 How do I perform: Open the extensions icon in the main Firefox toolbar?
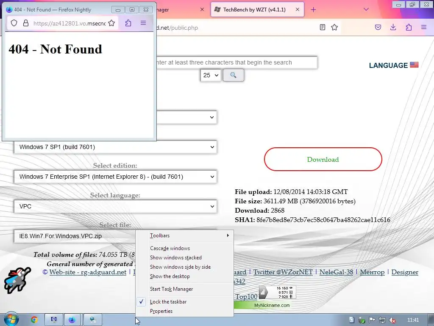coord(409,27)
